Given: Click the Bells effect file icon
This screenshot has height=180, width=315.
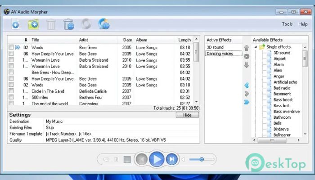Looking at the screenshot, I should [269, 123].
